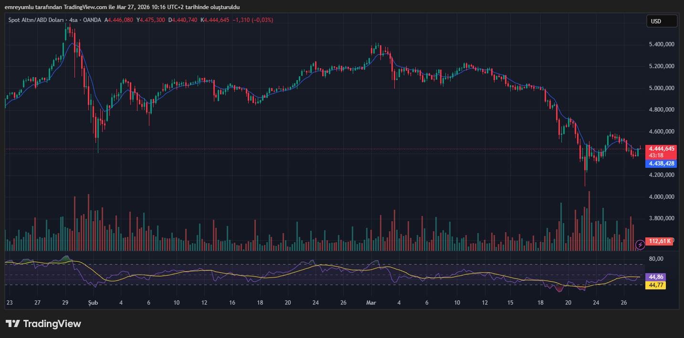Image resolution: width=684 pixels, height=338 pixels.
Task: Click the −1,310 (−0,03%) change value
Action: (x=253, y=20)
